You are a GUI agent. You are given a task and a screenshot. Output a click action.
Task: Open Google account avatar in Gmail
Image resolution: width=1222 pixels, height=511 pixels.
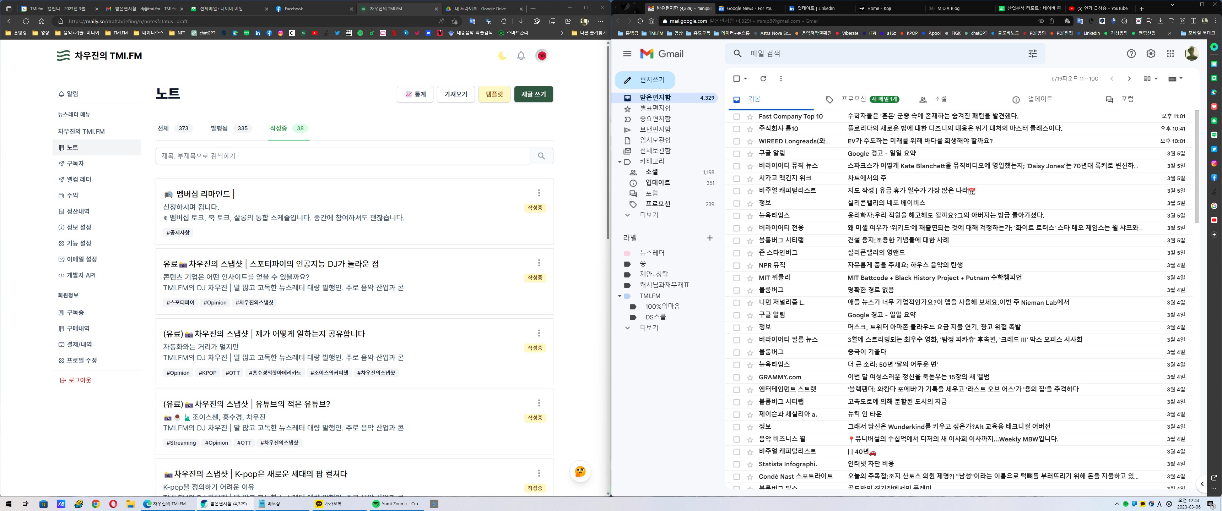[1192, 54]
